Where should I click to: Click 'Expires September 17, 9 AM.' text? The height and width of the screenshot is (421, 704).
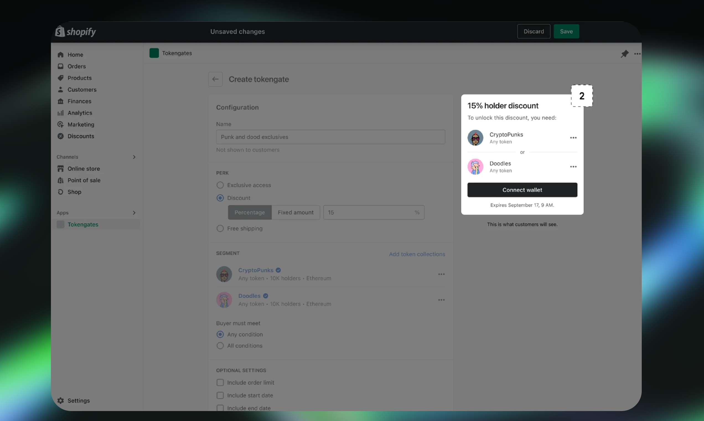(522, 205)
